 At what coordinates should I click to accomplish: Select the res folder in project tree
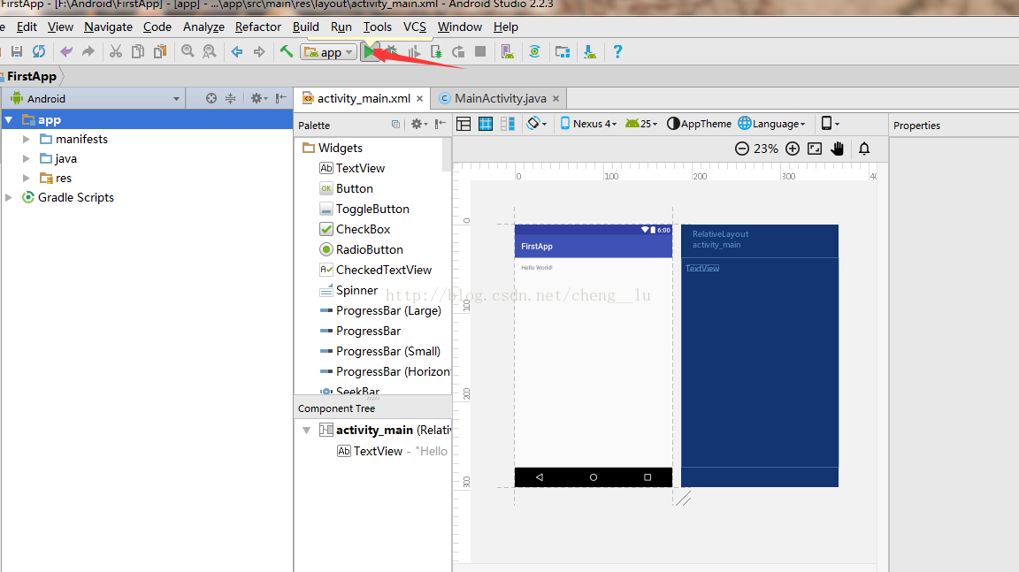click(x=63, y=178)
